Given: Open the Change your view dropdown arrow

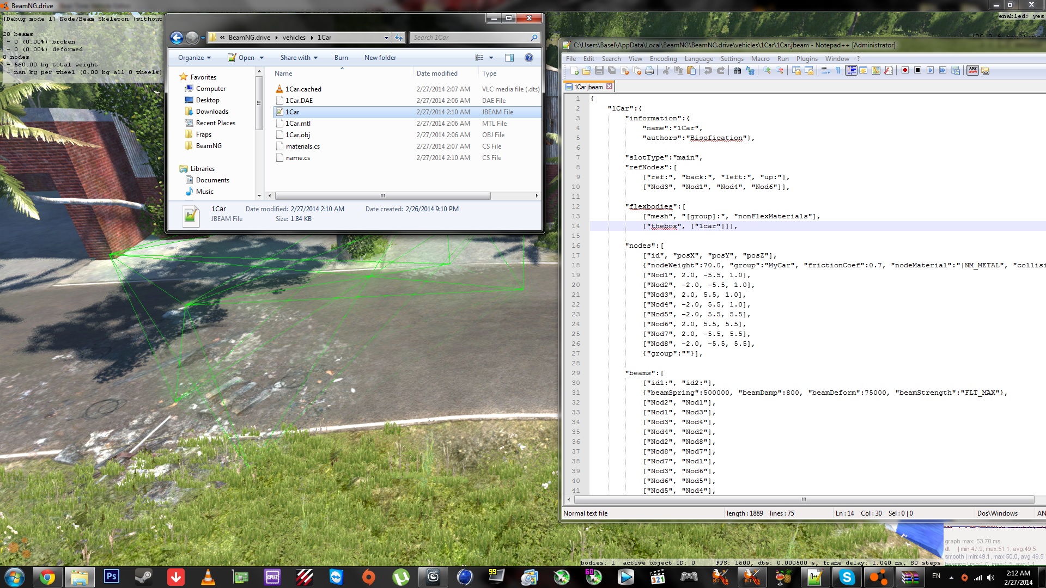Looking at the screenshot, I should coord(491,58).
